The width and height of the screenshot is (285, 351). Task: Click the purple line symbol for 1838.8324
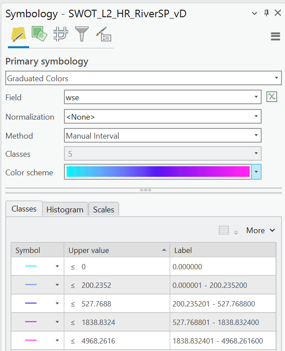coord(31,322)
